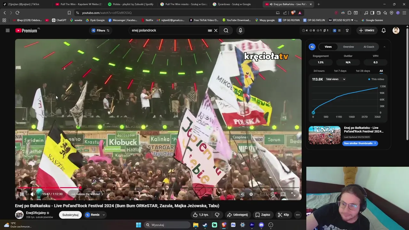This screenshot has height=230, width=409.
Task: Open the Netflix bookmark
Action: click(x=147, y=20)
